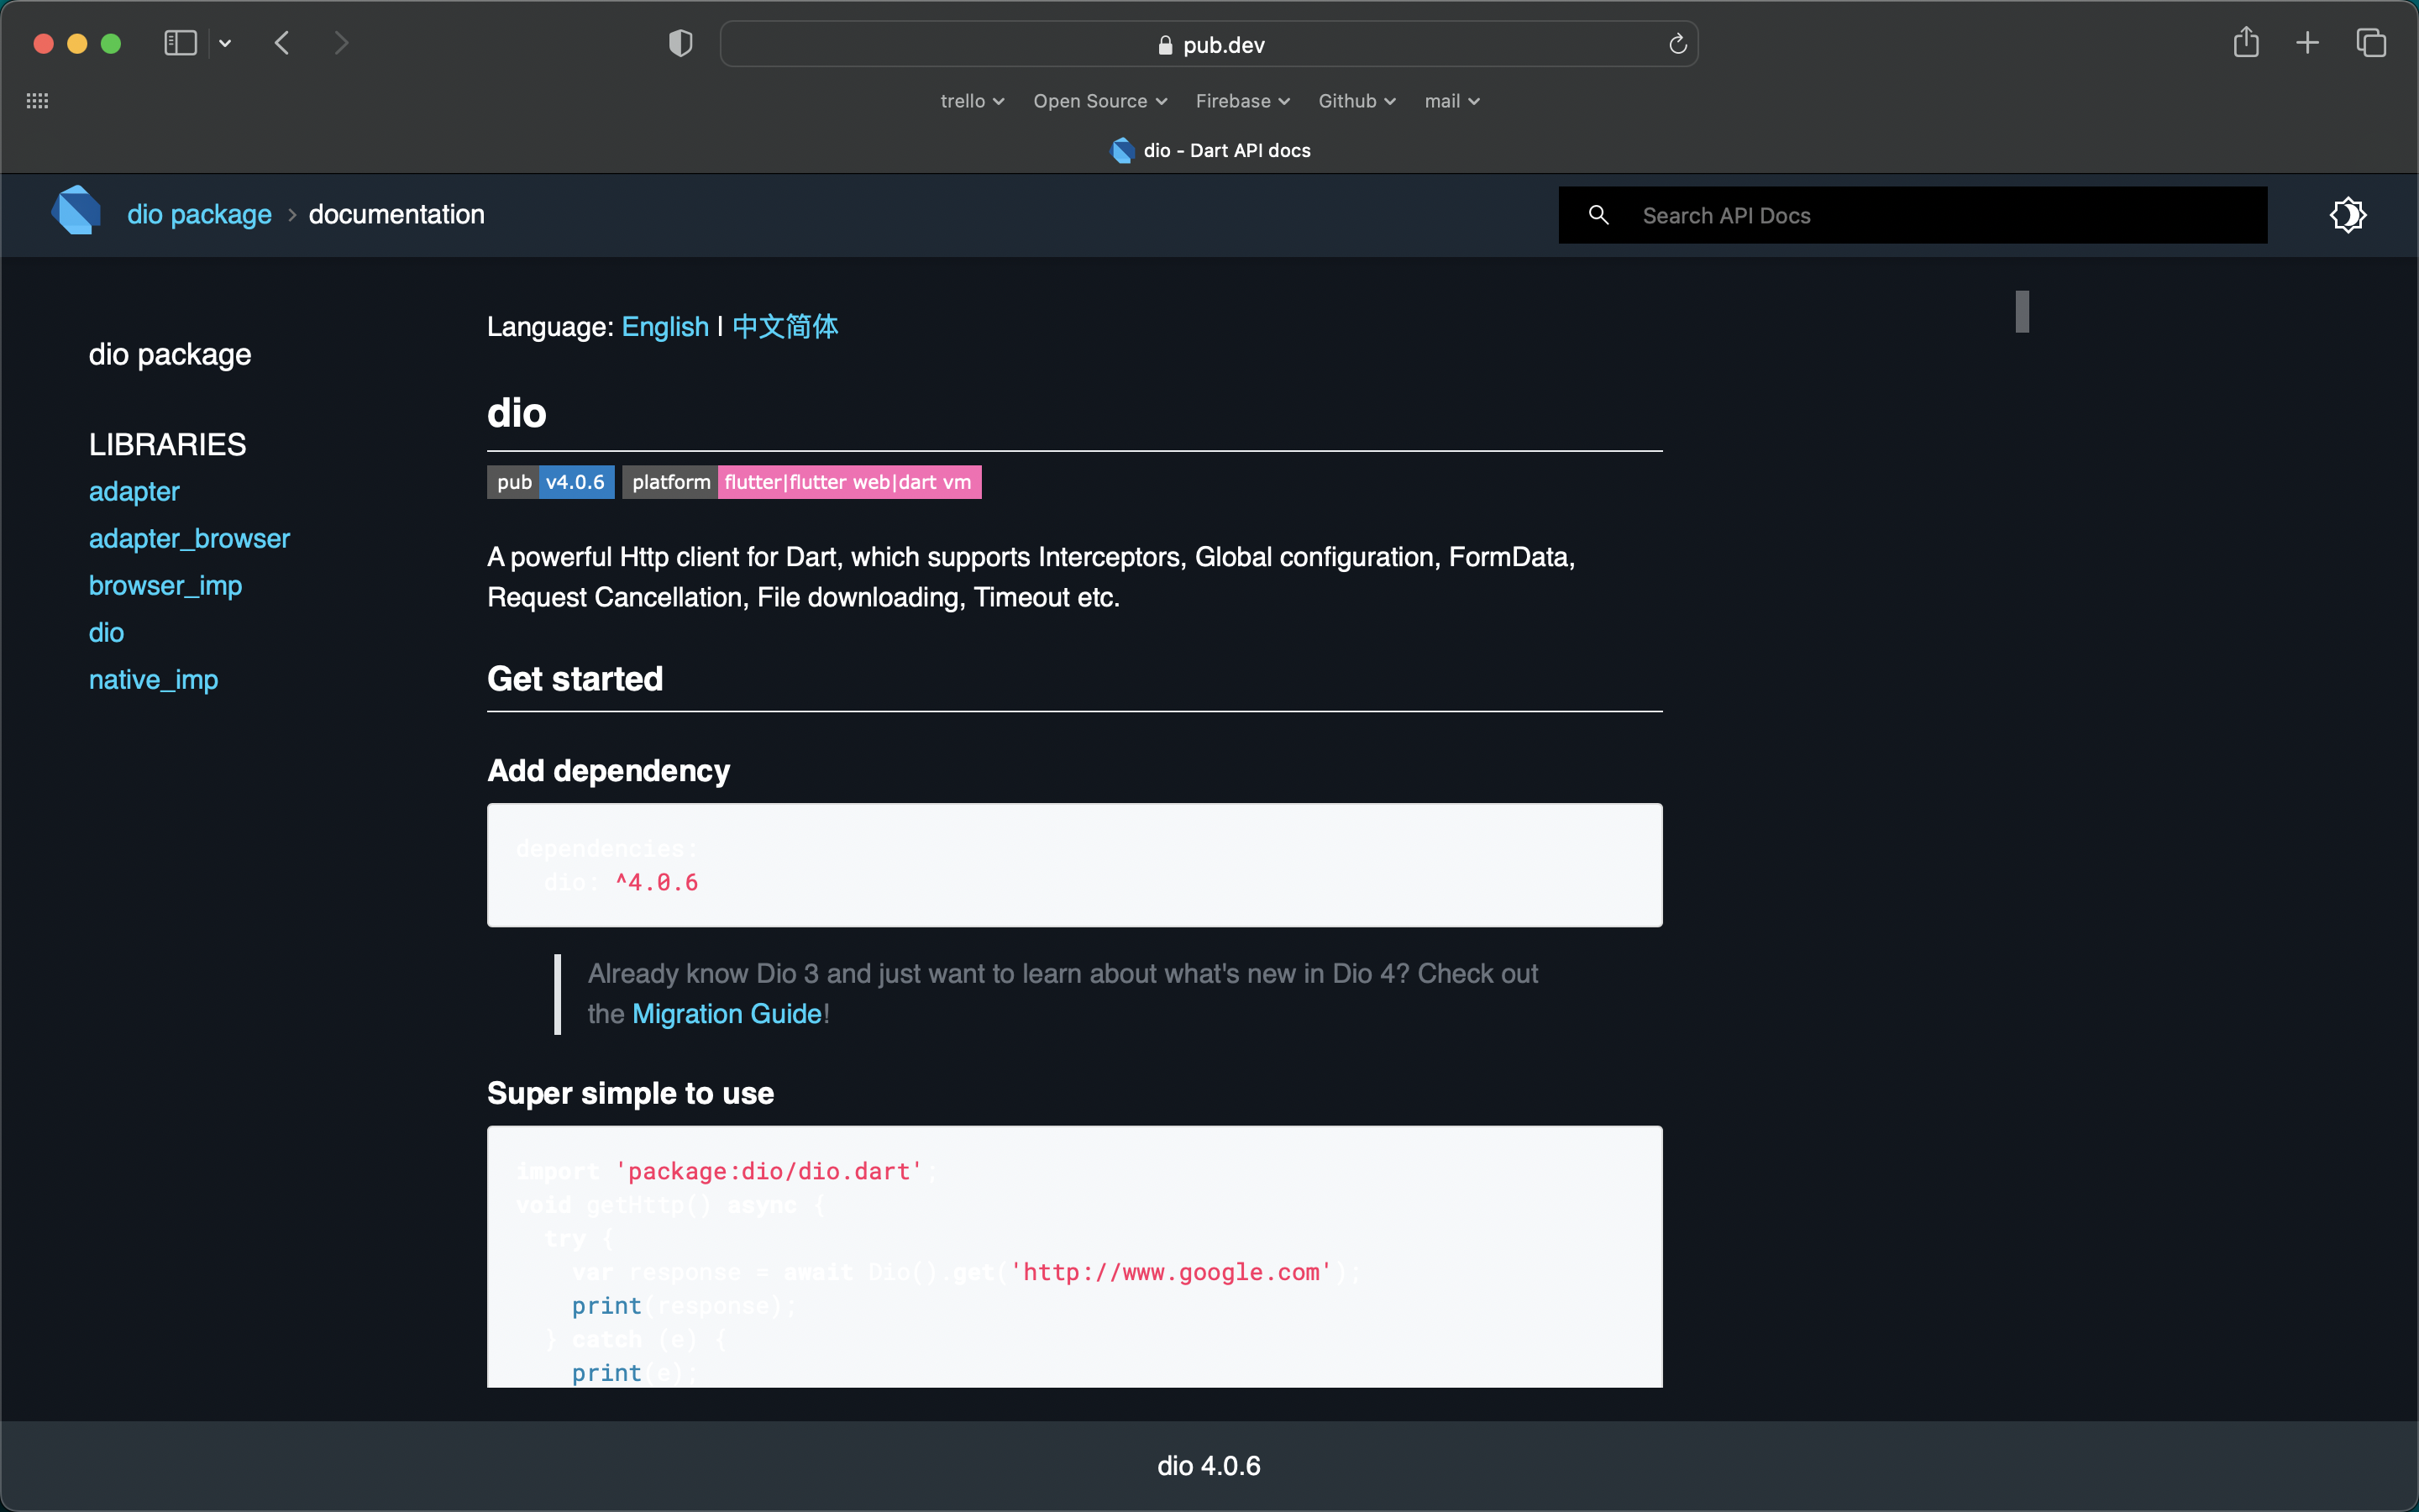This screenshot has height=1512, width=2419.
Task: Click the search magnifier icon
Action: coord(1598,214)
